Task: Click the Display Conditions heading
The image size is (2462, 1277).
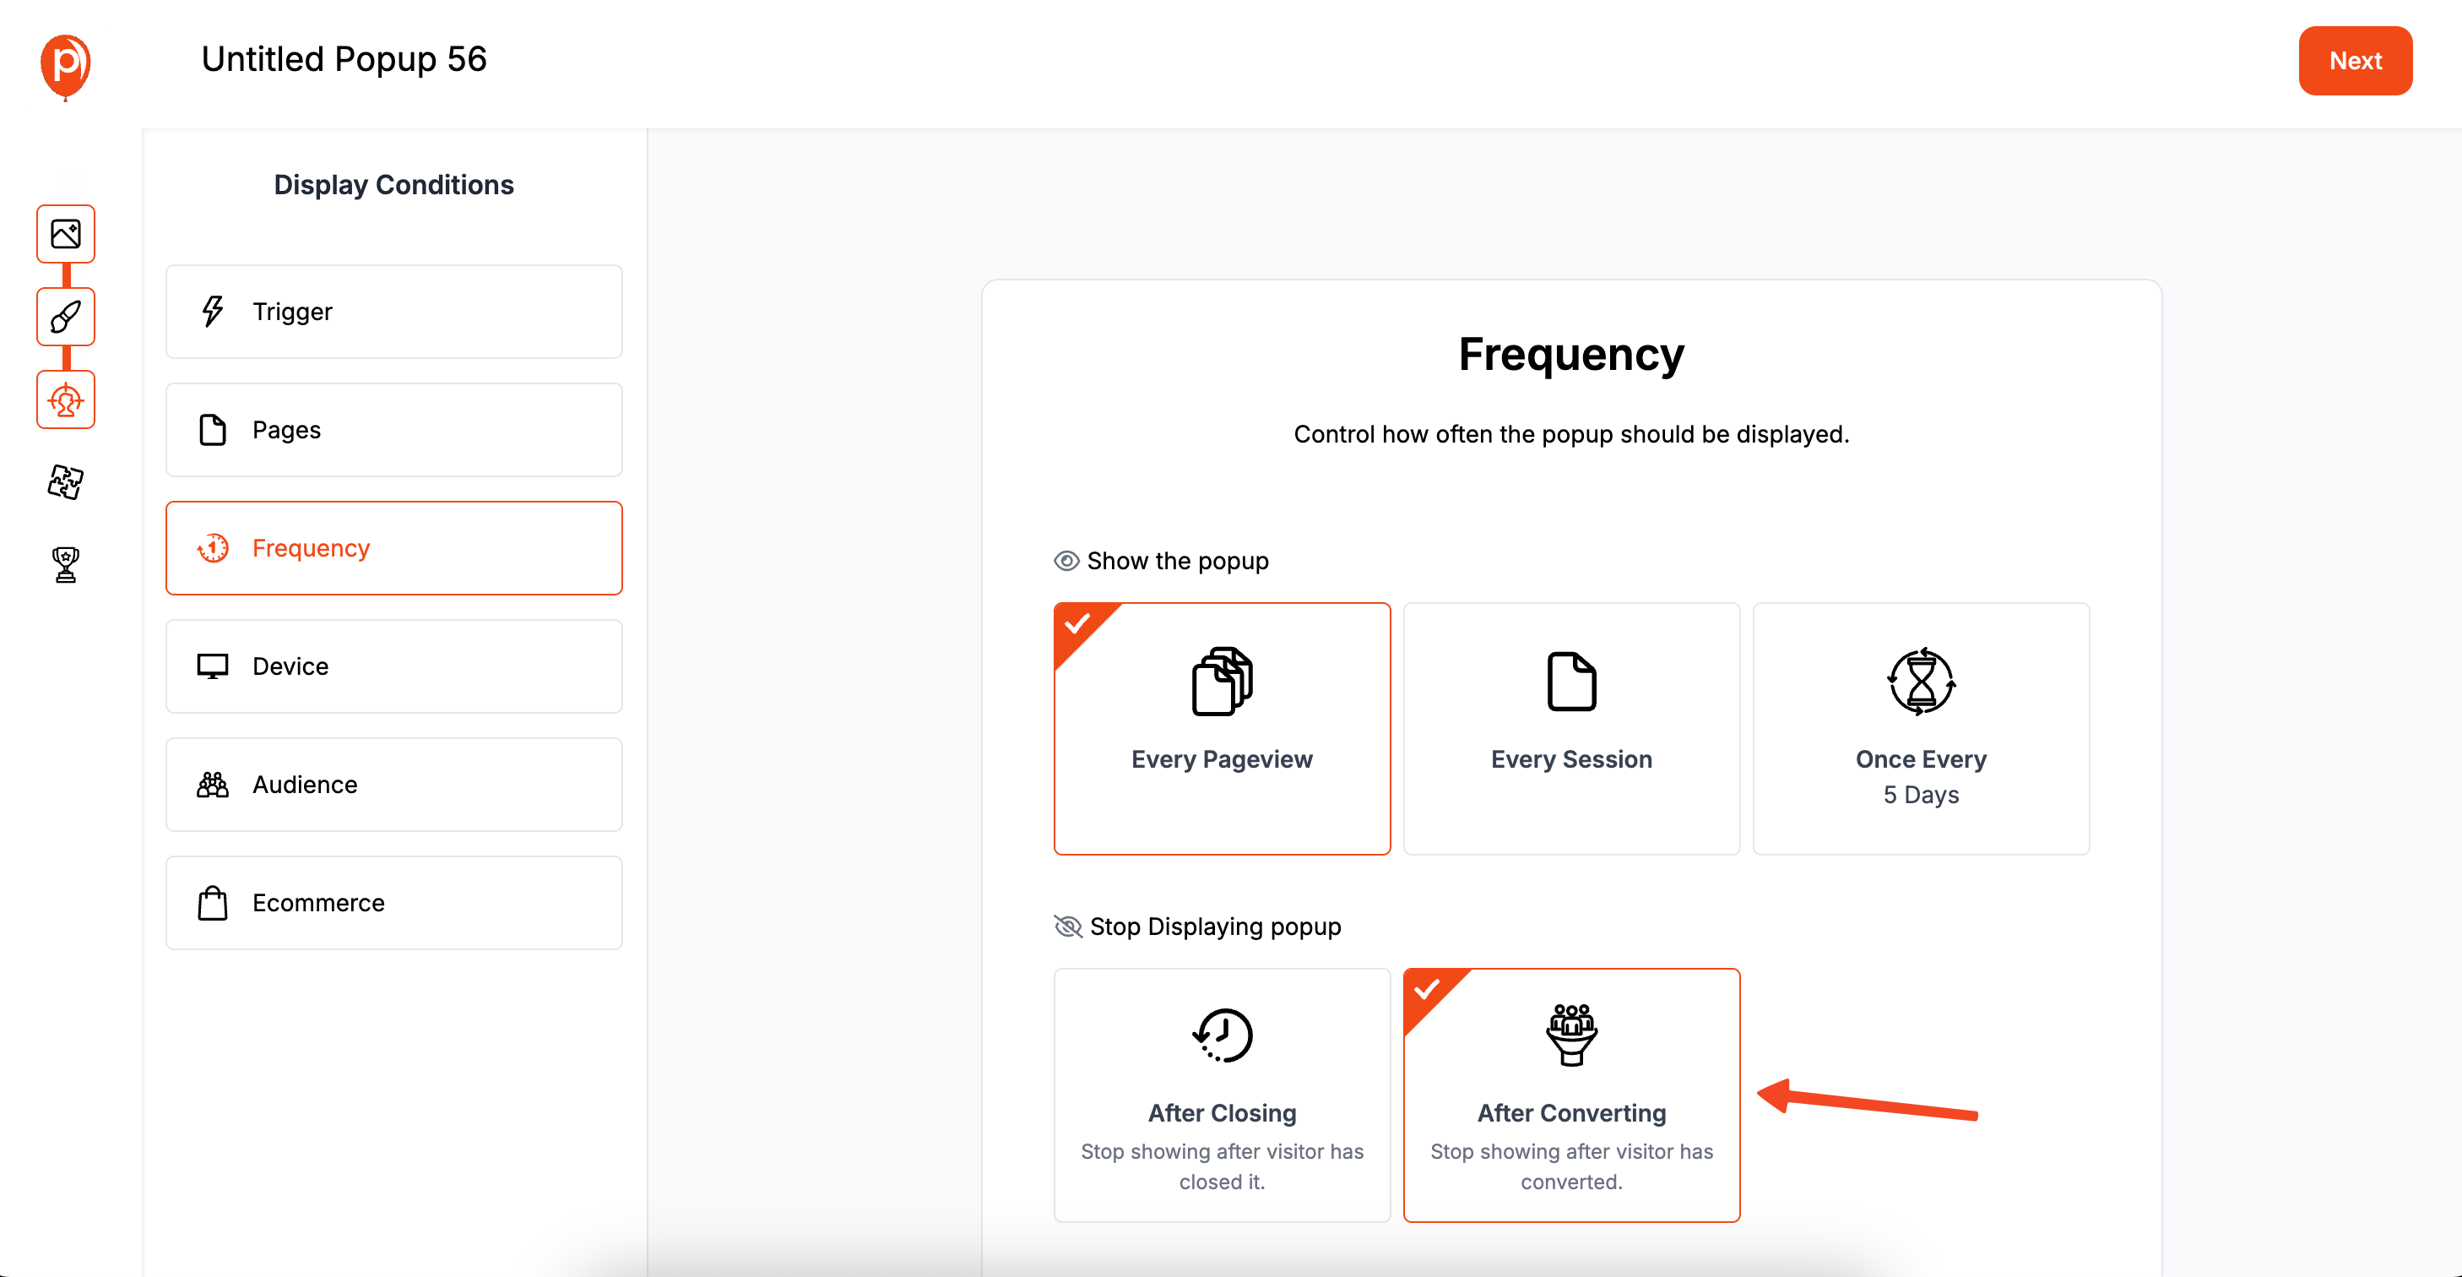Action: click(393, 184)
